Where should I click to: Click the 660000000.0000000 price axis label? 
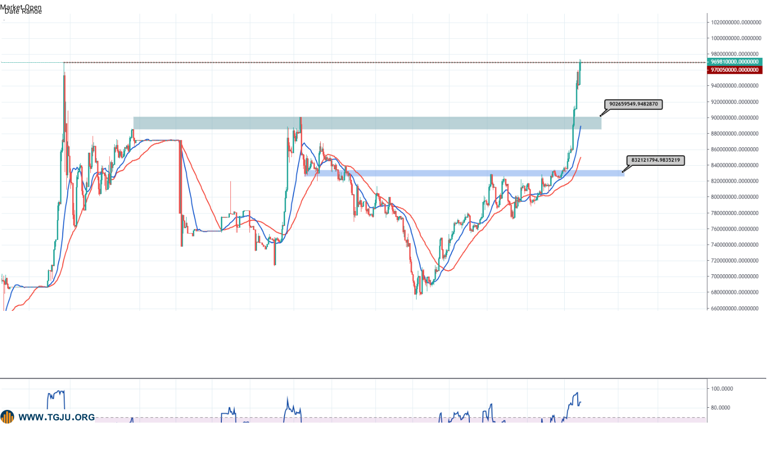pos(734,308)
